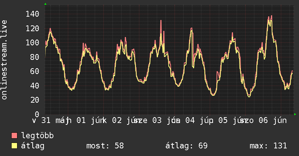Viewport: 299px width, 156px height.
Task: Click the 100 y-axis label
Action: coord(32,42)
